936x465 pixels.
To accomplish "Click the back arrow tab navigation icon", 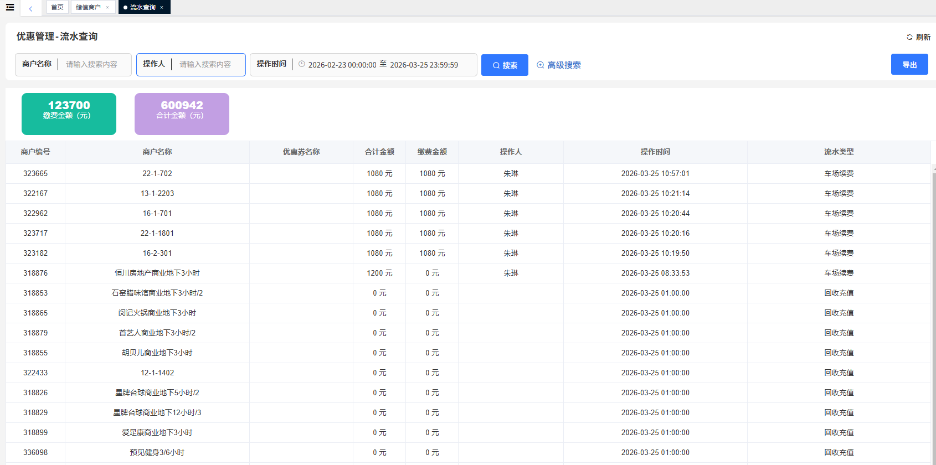I will click(30, 8).
